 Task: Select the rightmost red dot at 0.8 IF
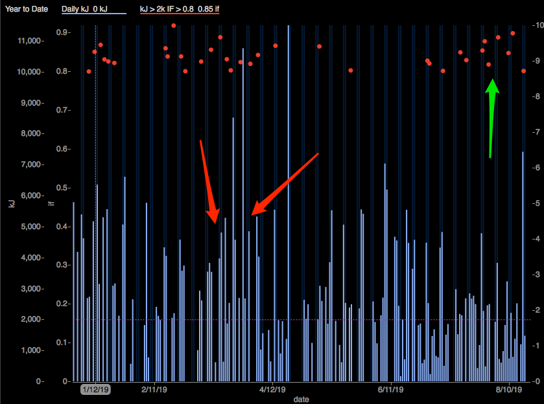(523, 71)
